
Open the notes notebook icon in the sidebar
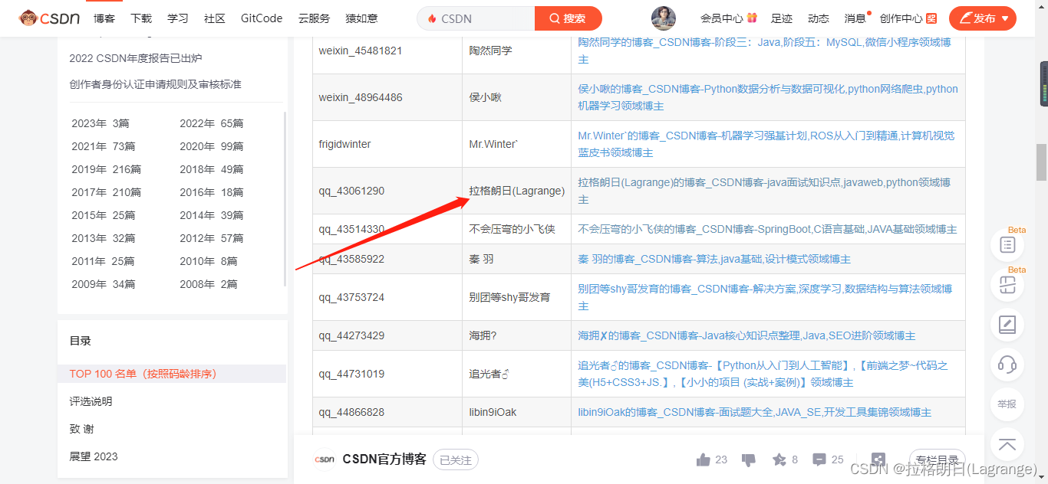pyautogui.click(x=1007, y=324)
